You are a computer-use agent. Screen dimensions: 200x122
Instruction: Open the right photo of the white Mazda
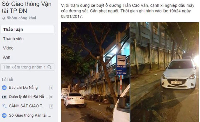point(165,72)
